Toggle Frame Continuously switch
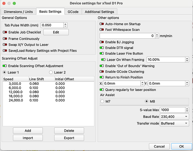 click(x=5, y=39)
